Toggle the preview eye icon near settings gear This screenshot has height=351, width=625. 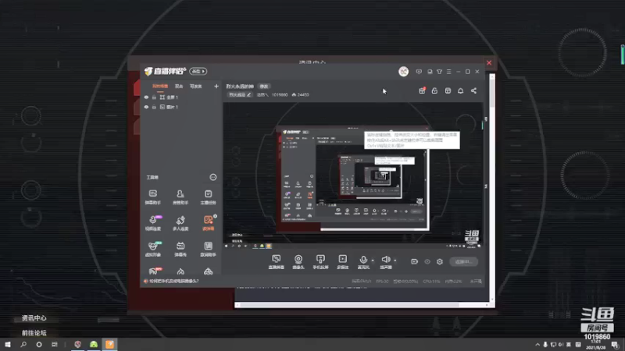427,261
